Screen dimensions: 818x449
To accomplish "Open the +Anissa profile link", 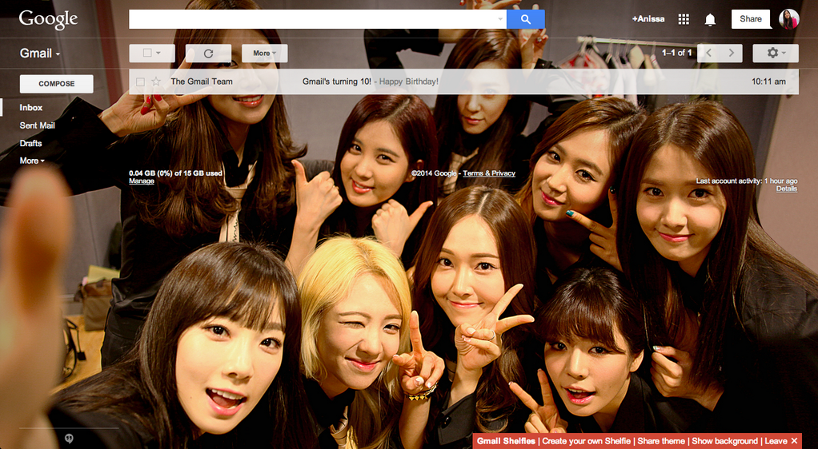I will click(648, 19).
